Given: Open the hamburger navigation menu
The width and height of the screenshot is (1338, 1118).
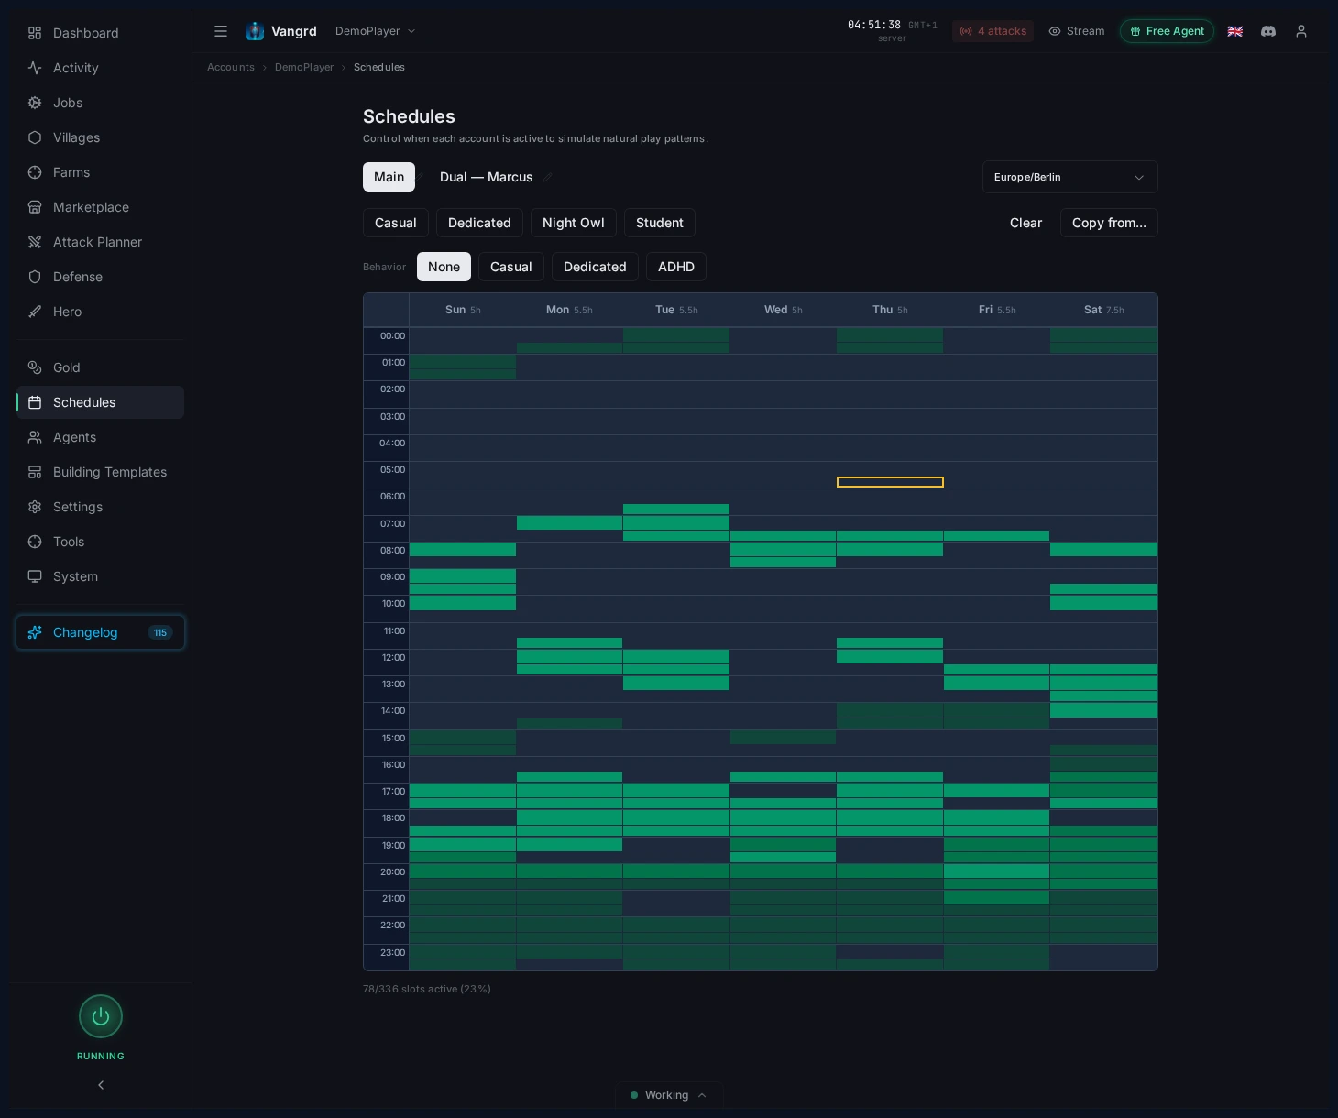Looking at the screenshot, I should coord(221,30).
